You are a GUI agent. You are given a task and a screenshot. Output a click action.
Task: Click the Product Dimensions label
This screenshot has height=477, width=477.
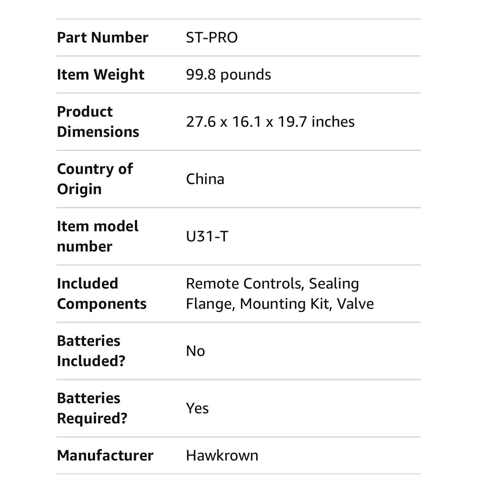click(98, 121)
